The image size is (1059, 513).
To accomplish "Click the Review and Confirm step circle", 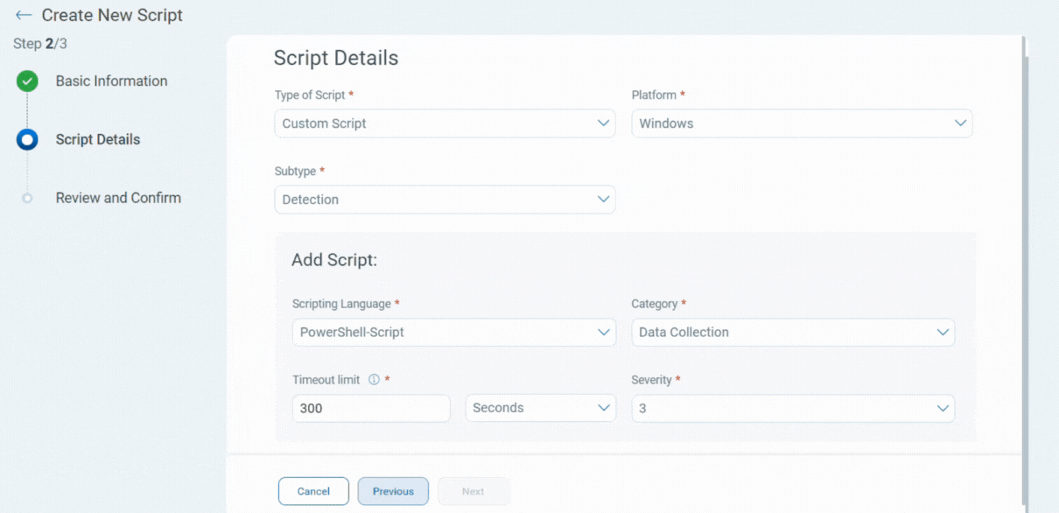I will click(x=27, y=199).
